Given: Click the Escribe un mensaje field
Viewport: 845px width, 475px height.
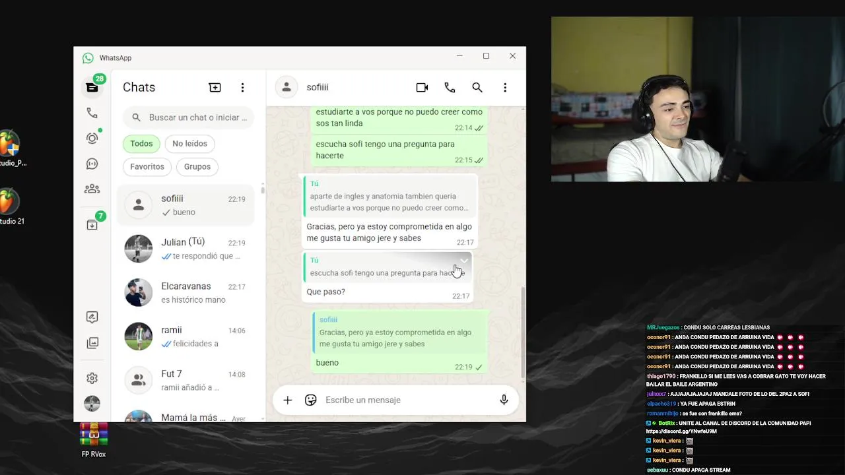Looking at the screenshot, I should coord(406,400).
